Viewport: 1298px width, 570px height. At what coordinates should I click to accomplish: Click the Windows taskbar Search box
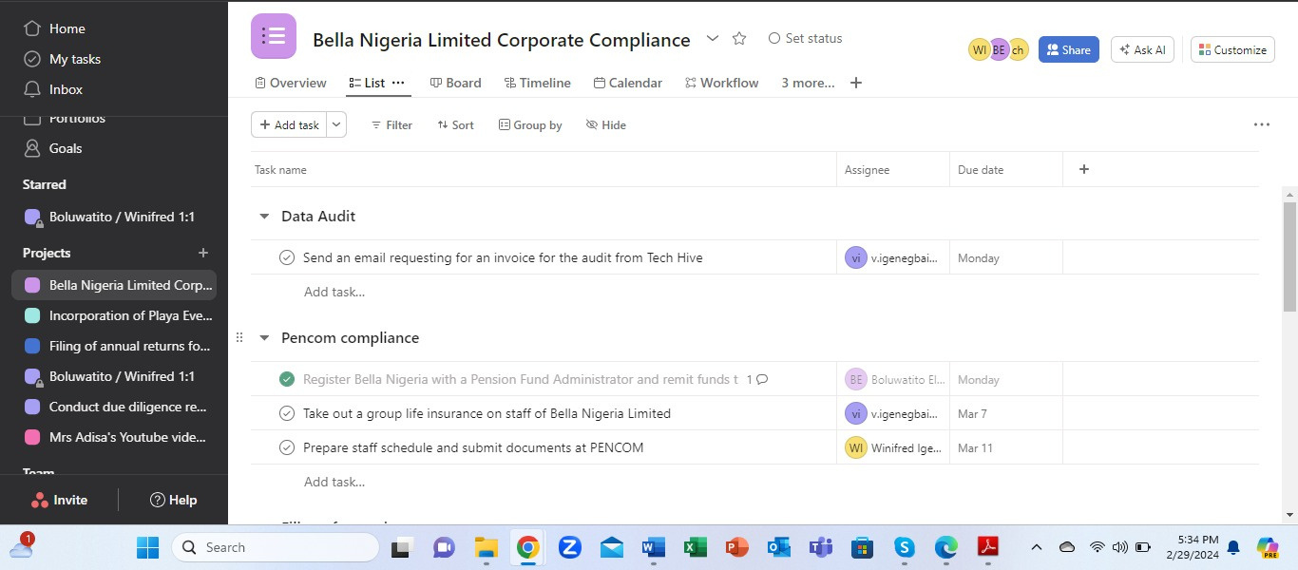click(276, 547)
